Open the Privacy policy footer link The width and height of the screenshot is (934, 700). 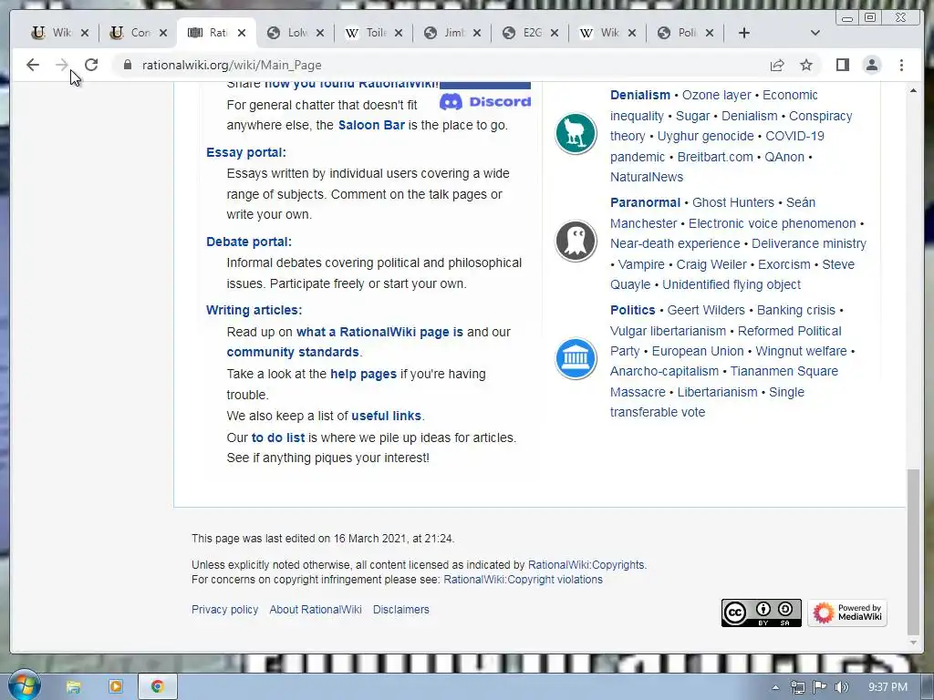224,610
